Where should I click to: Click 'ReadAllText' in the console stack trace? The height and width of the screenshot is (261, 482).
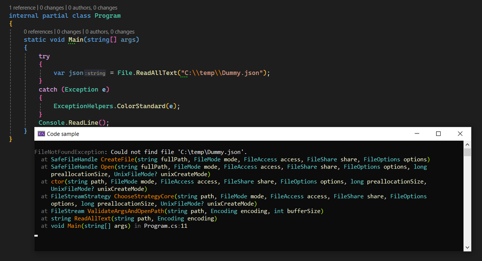point(92,219)
